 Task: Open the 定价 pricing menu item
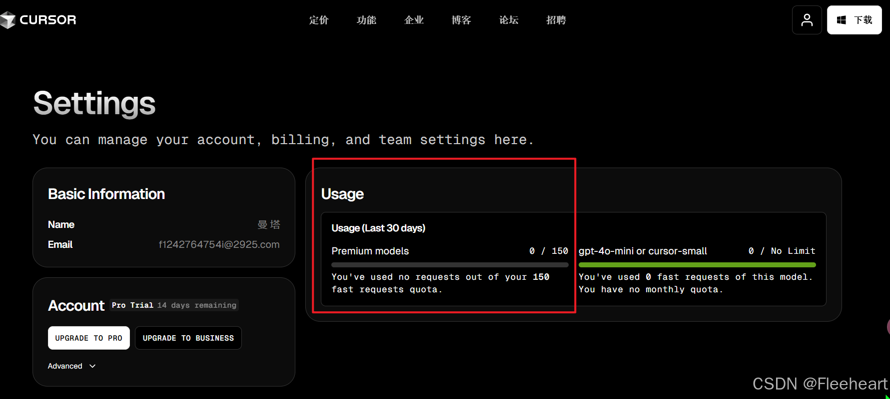tap(319, 20)
